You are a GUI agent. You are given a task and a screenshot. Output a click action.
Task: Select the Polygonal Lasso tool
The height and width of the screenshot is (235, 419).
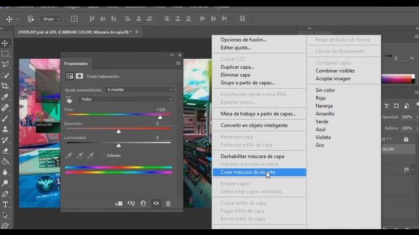(x=5, y=65)
